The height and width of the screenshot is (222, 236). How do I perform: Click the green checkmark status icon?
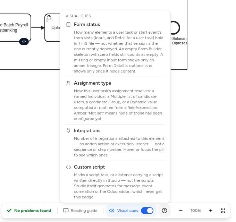pyautogui.click(x=9, y=211)
